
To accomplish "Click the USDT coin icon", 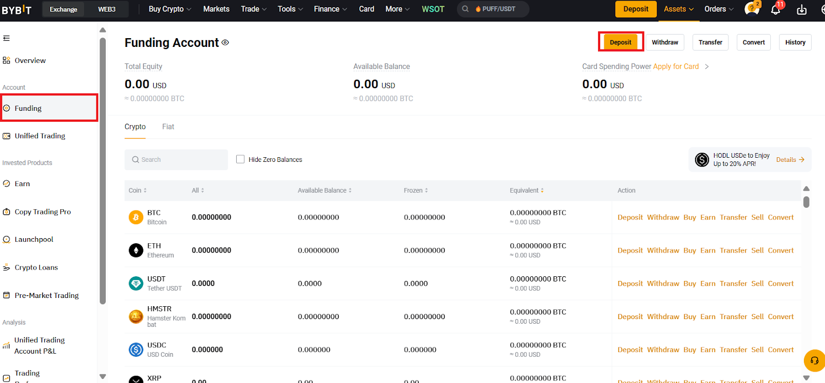I will (x=136, y=283).
